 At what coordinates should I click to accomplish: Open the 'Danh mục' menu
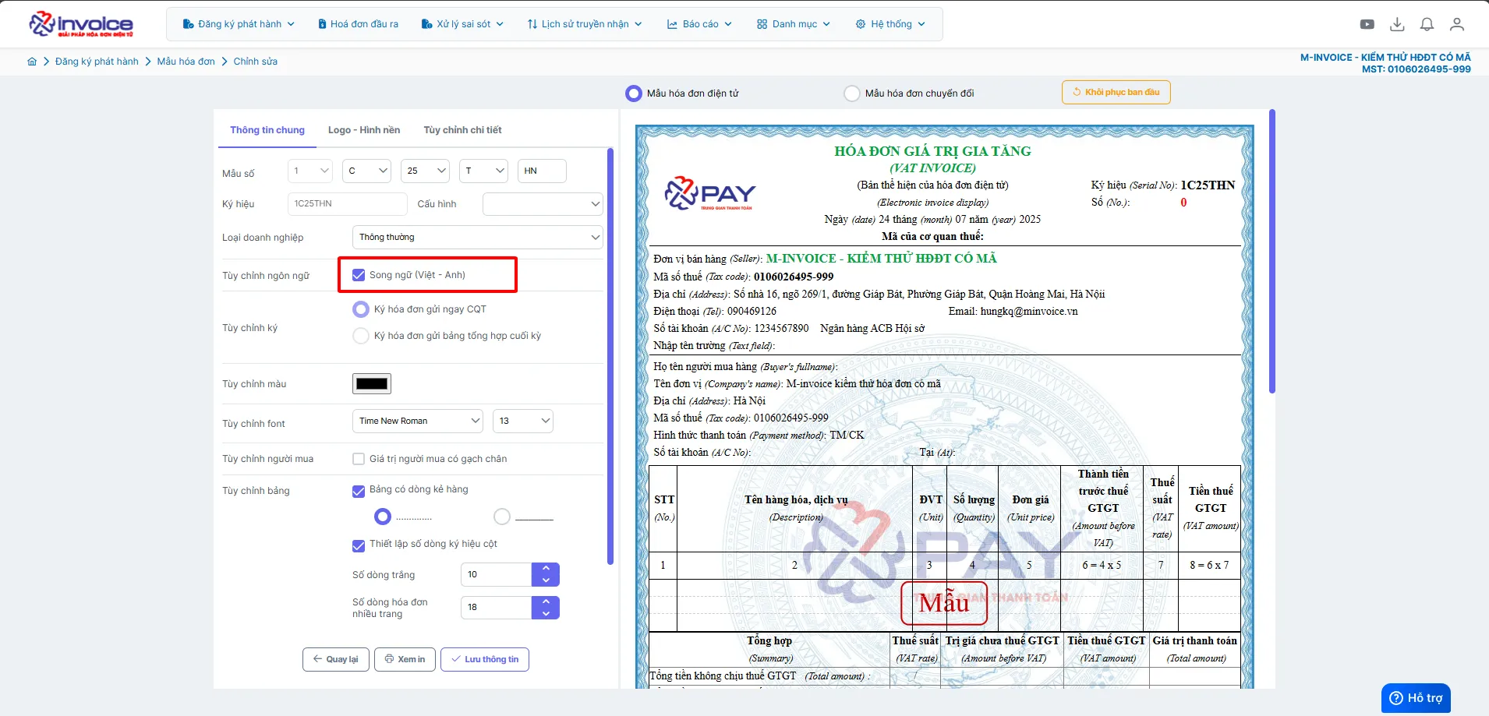[794, 24]
